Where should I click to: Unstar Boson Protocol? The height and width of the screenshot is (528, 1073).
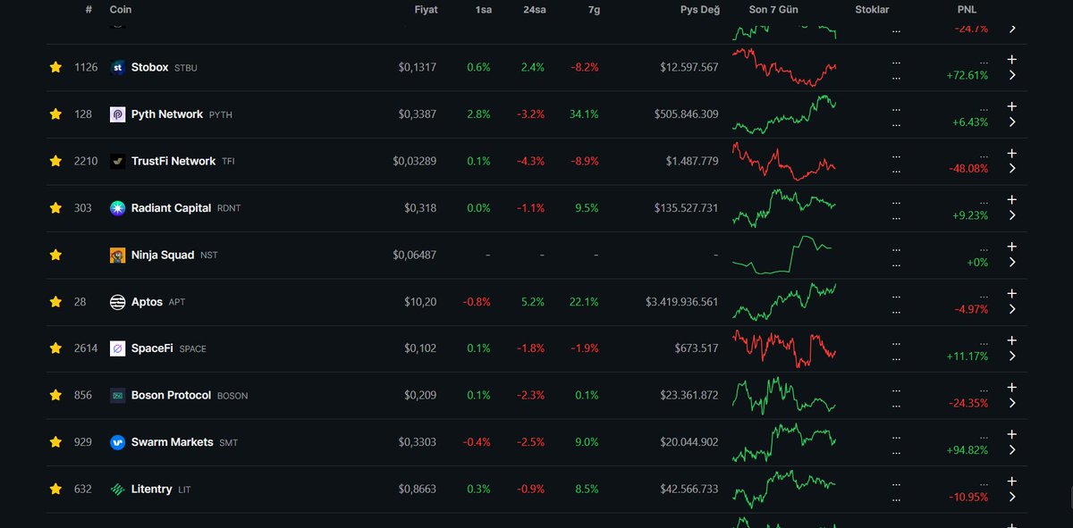(55, 395)
